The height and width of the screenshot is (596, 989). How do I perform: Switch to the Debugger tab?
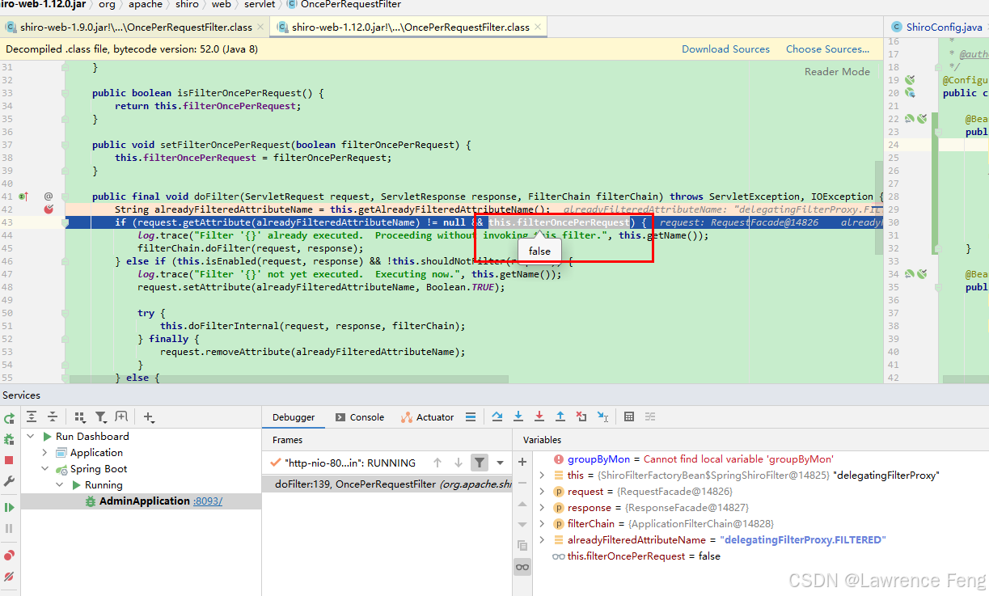pos(294,417)
